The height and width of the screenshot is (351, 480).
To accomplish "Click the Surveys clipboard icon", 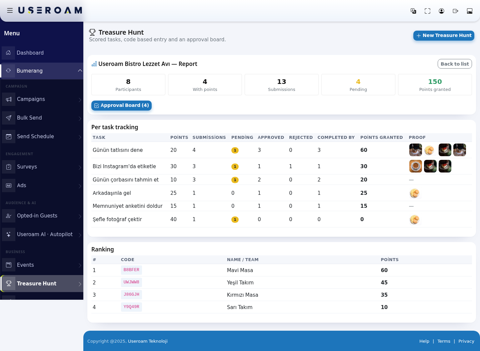I will tap(9, 167).
